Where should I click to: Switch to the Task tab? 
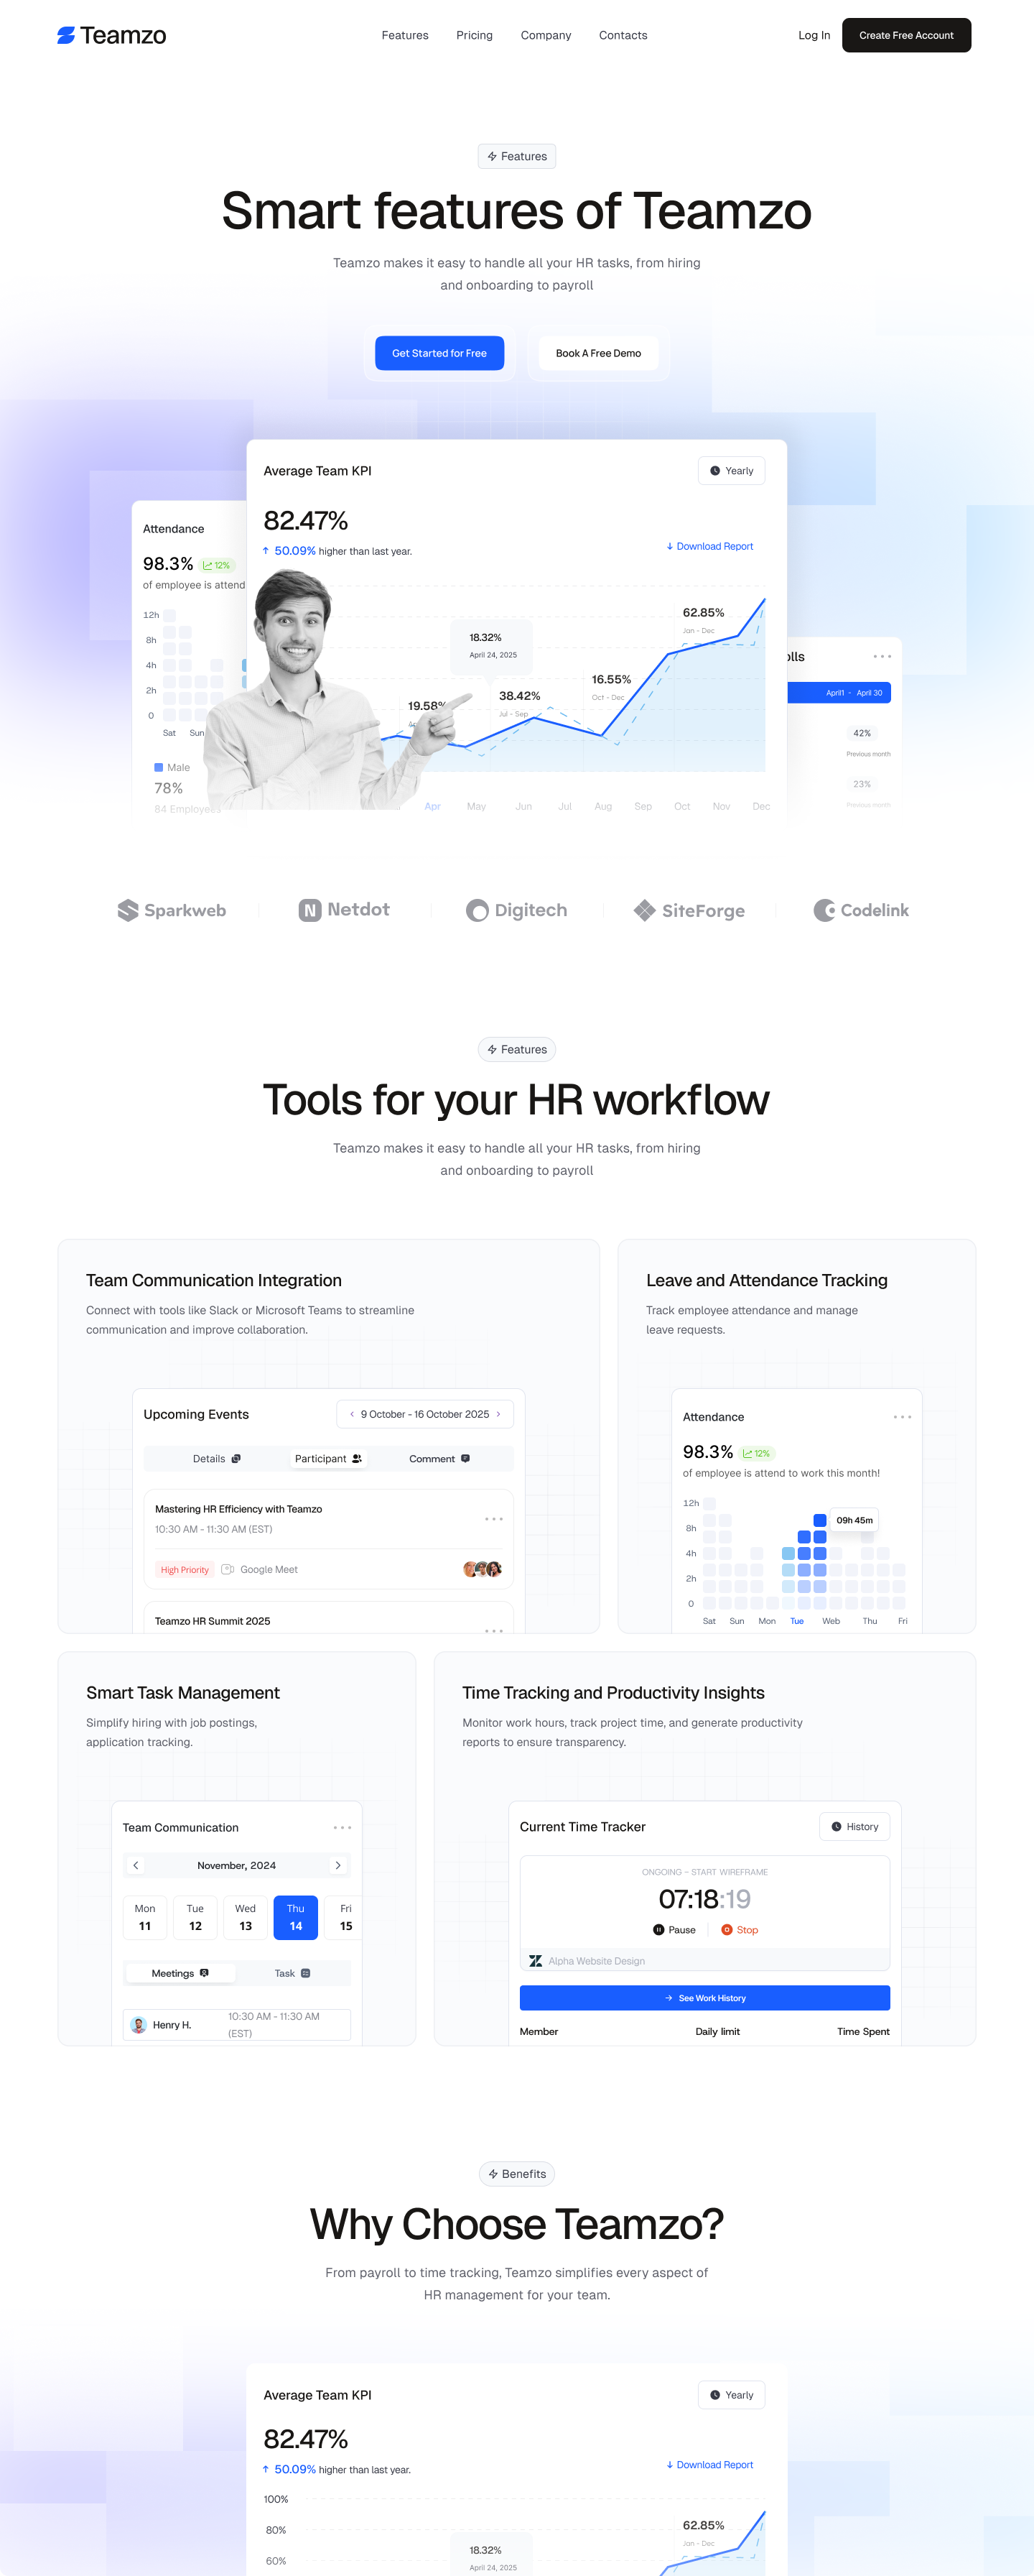(293, 1974)
